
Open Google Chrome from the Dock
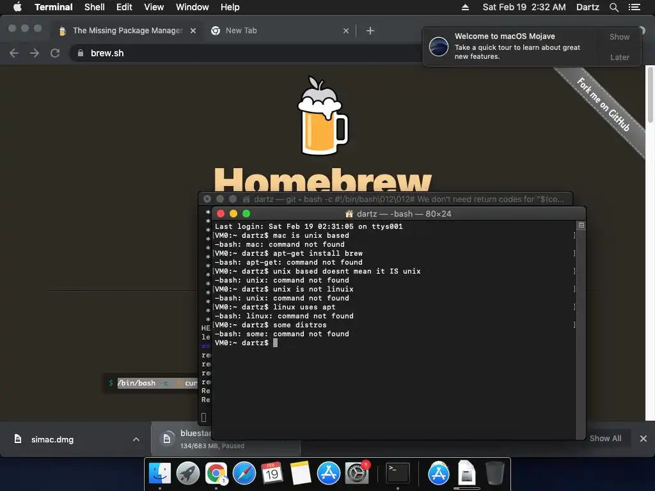pos(216,474)
